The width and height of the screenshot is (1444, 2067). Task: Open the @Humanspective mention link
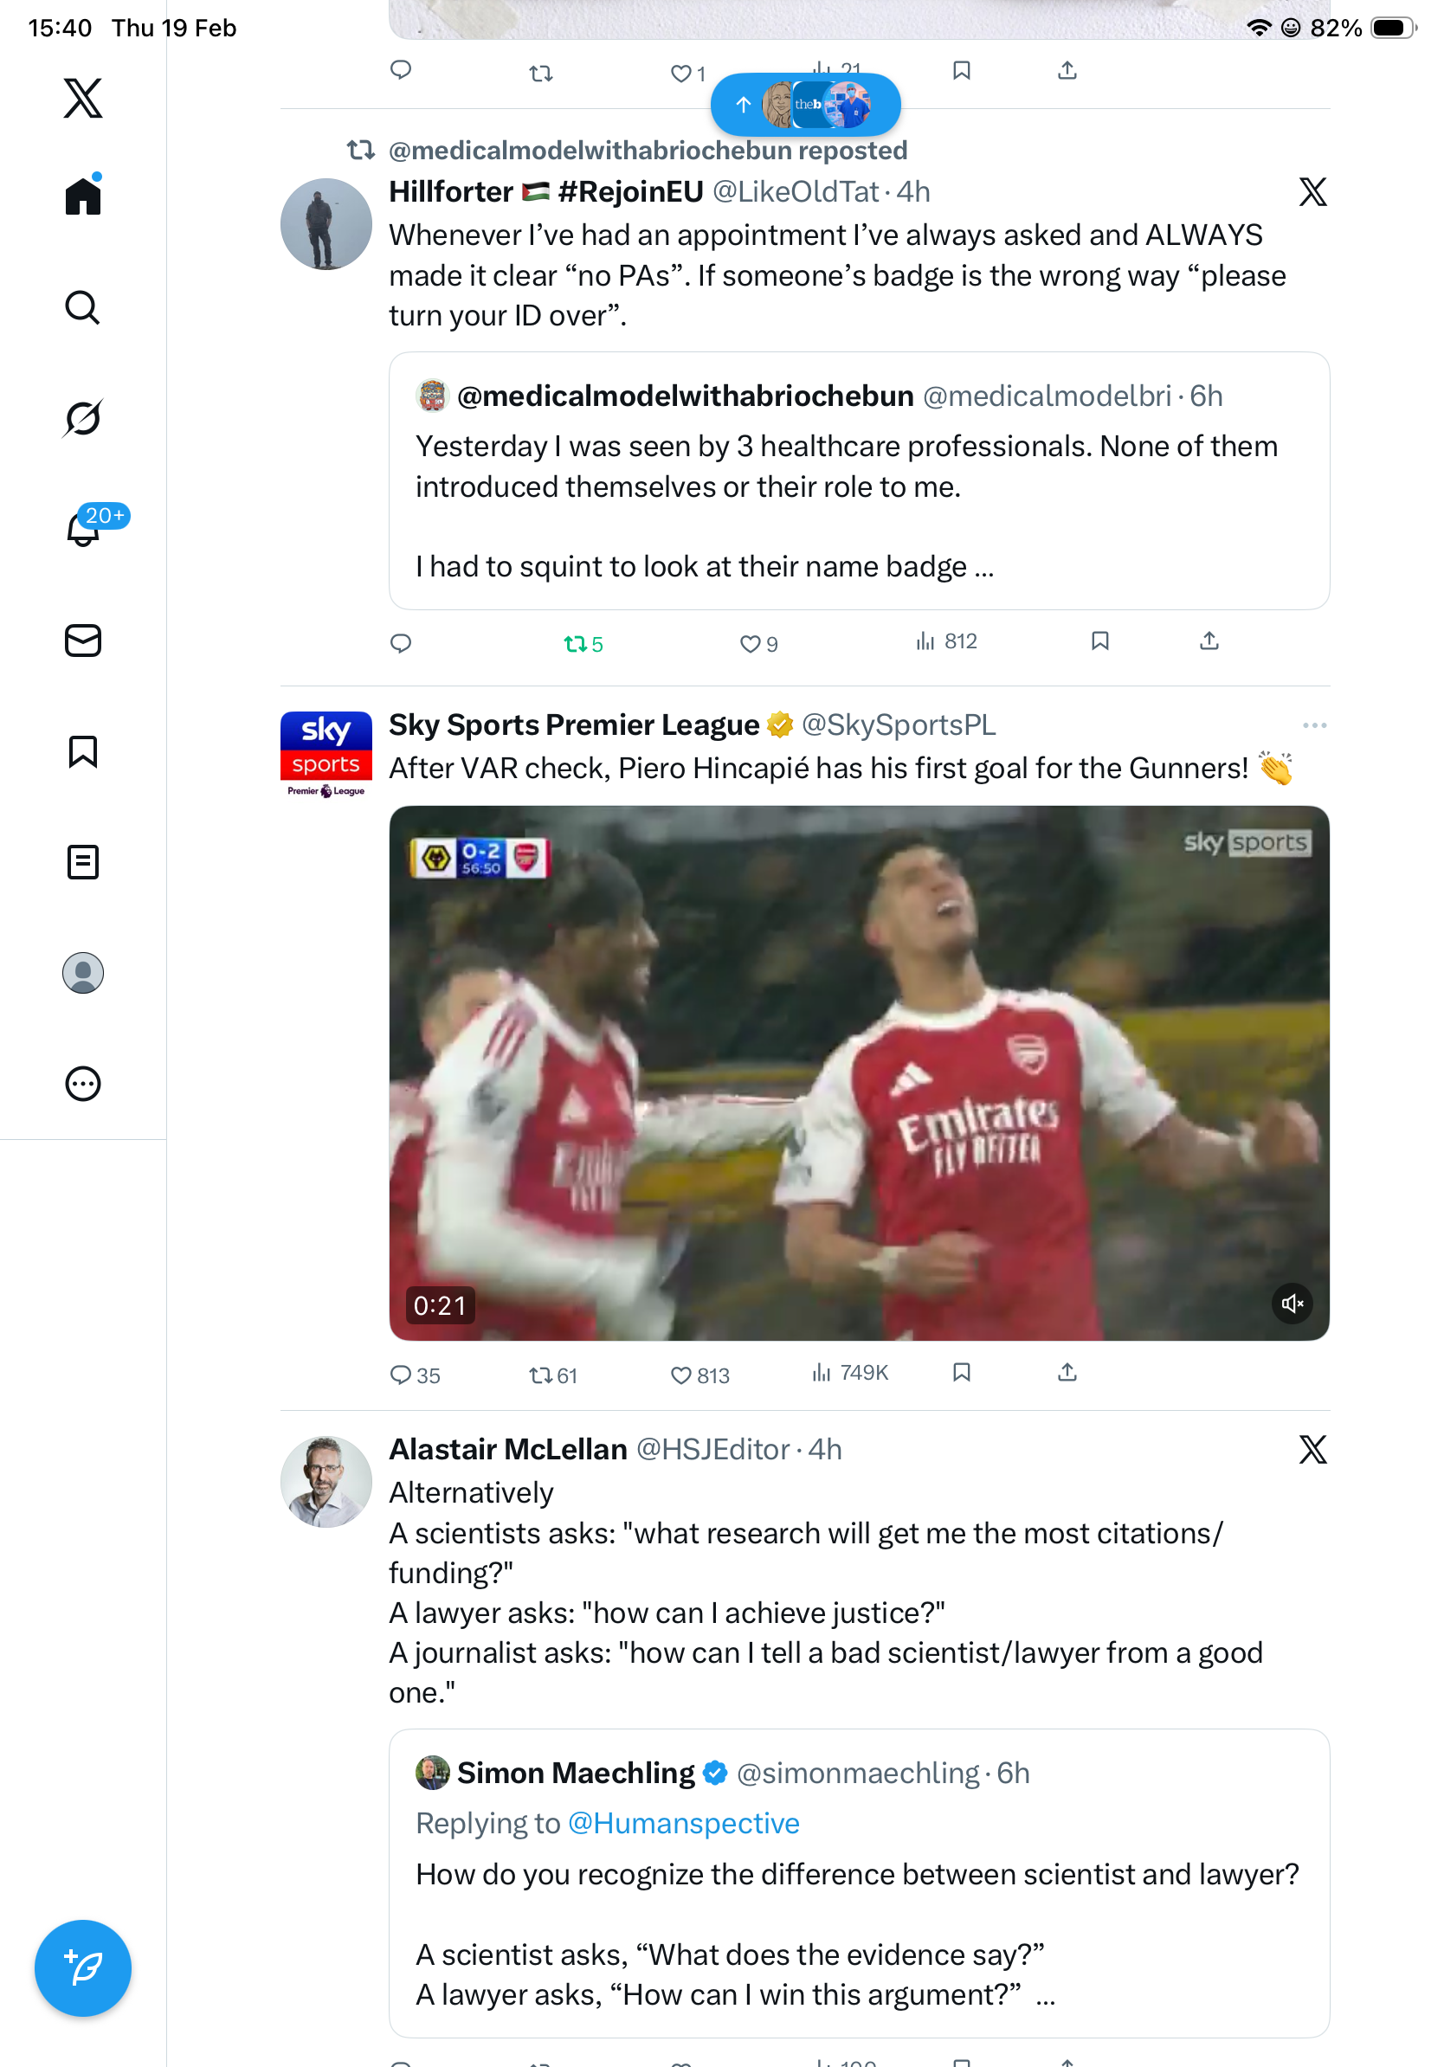click(x=683, y=1823)
